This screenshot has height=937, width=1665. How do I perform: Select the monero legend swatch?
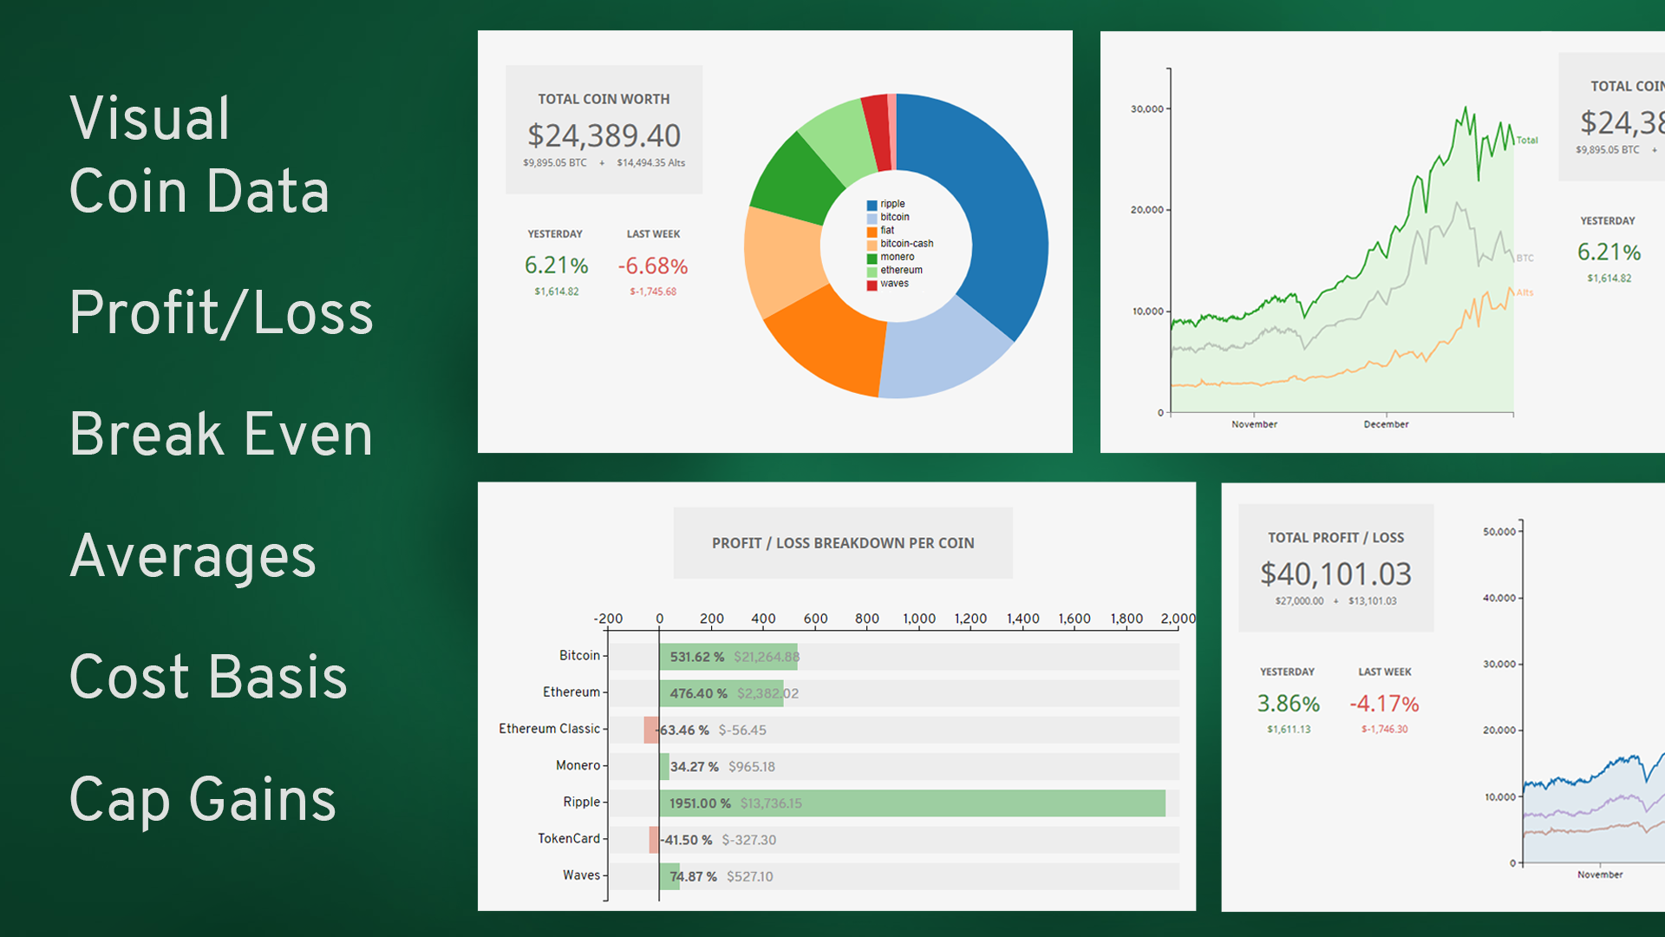(872, 257)
